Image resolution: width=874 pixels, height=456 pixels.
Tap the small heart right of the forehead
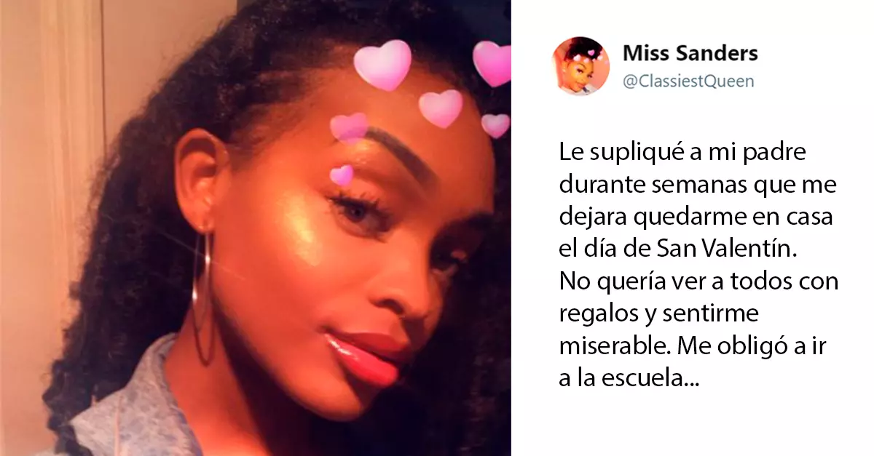pos(495,125)
